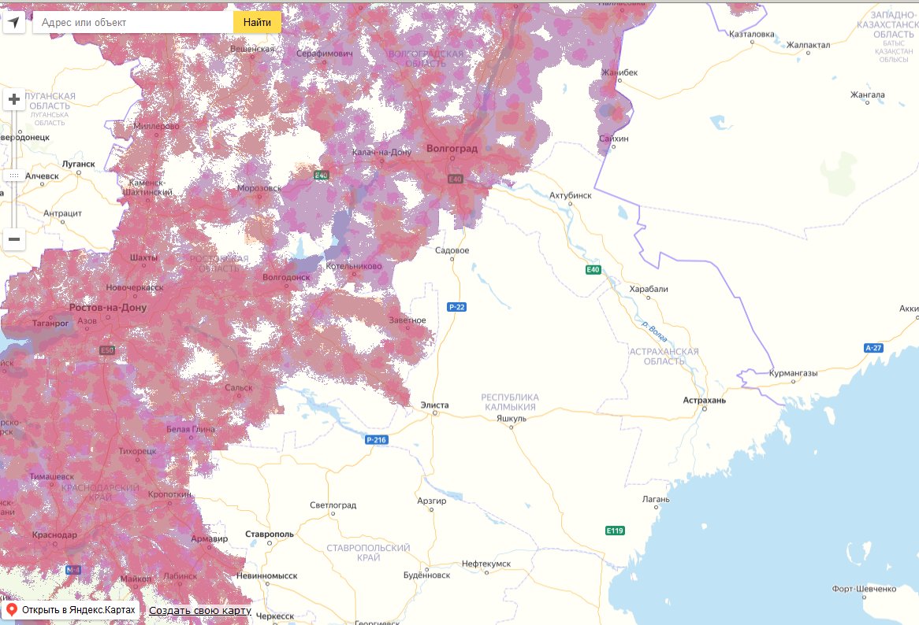This screenshot has width=919, height=625.
Task: Click the Новочеркасск label
Action: 135,287
